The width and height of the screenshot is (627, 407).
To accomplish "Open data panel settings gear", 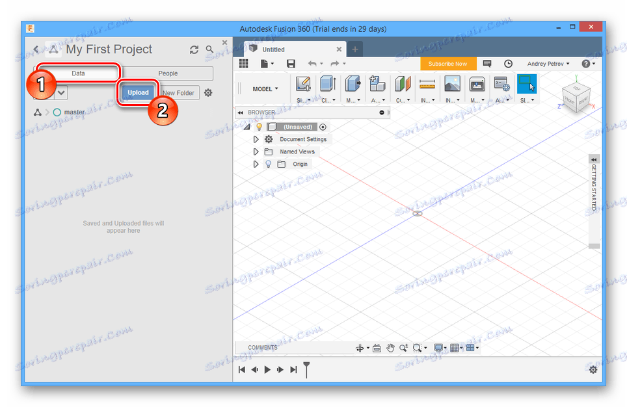I will pos(208,93).
